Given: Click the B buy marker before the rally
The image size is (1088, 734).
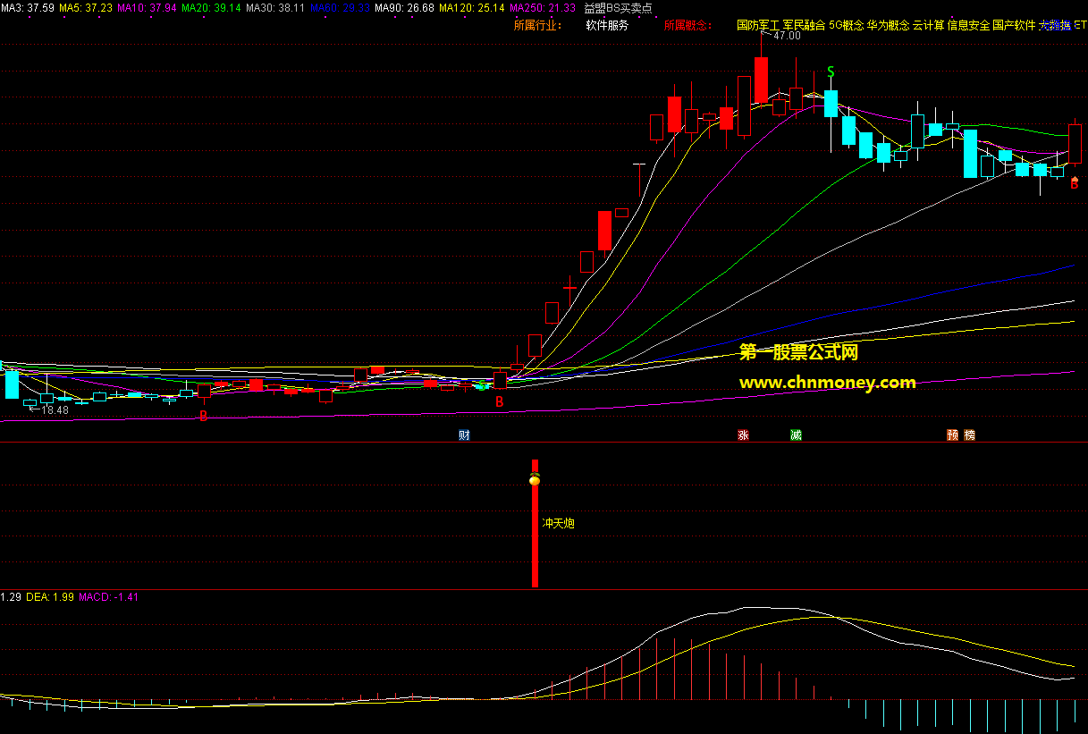Looking at the screenshot, I should (x=500, y=402).
